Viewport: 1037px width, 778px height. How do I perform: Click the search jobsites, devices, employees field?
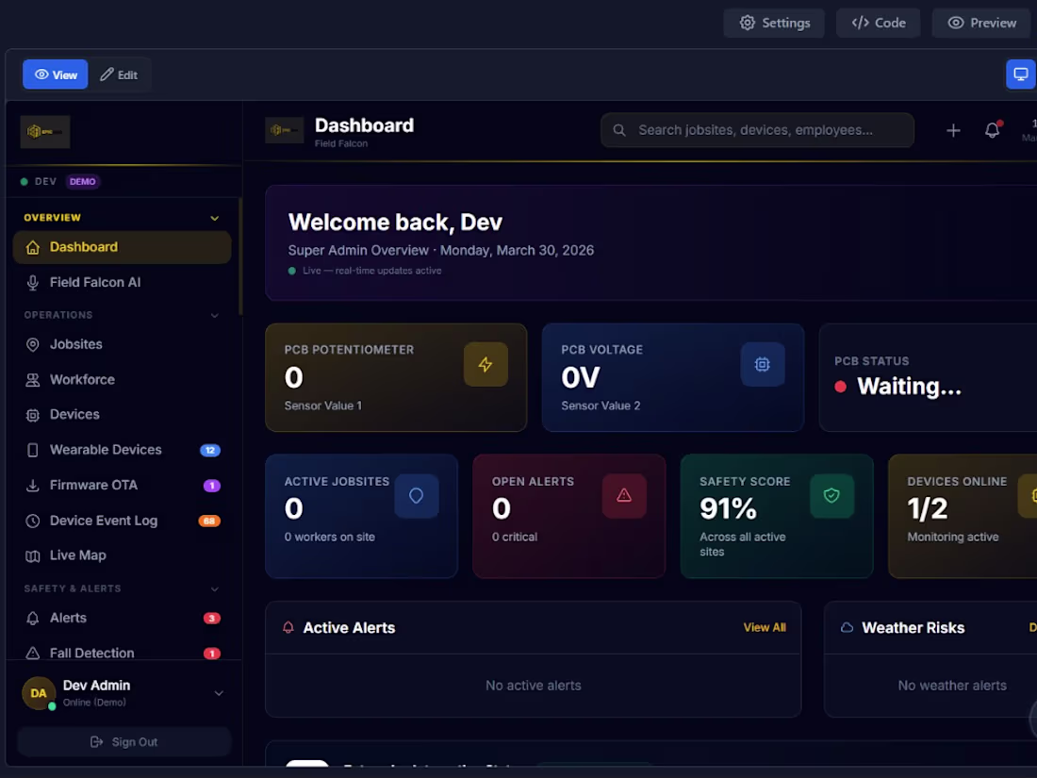click(x=757, y=130)
